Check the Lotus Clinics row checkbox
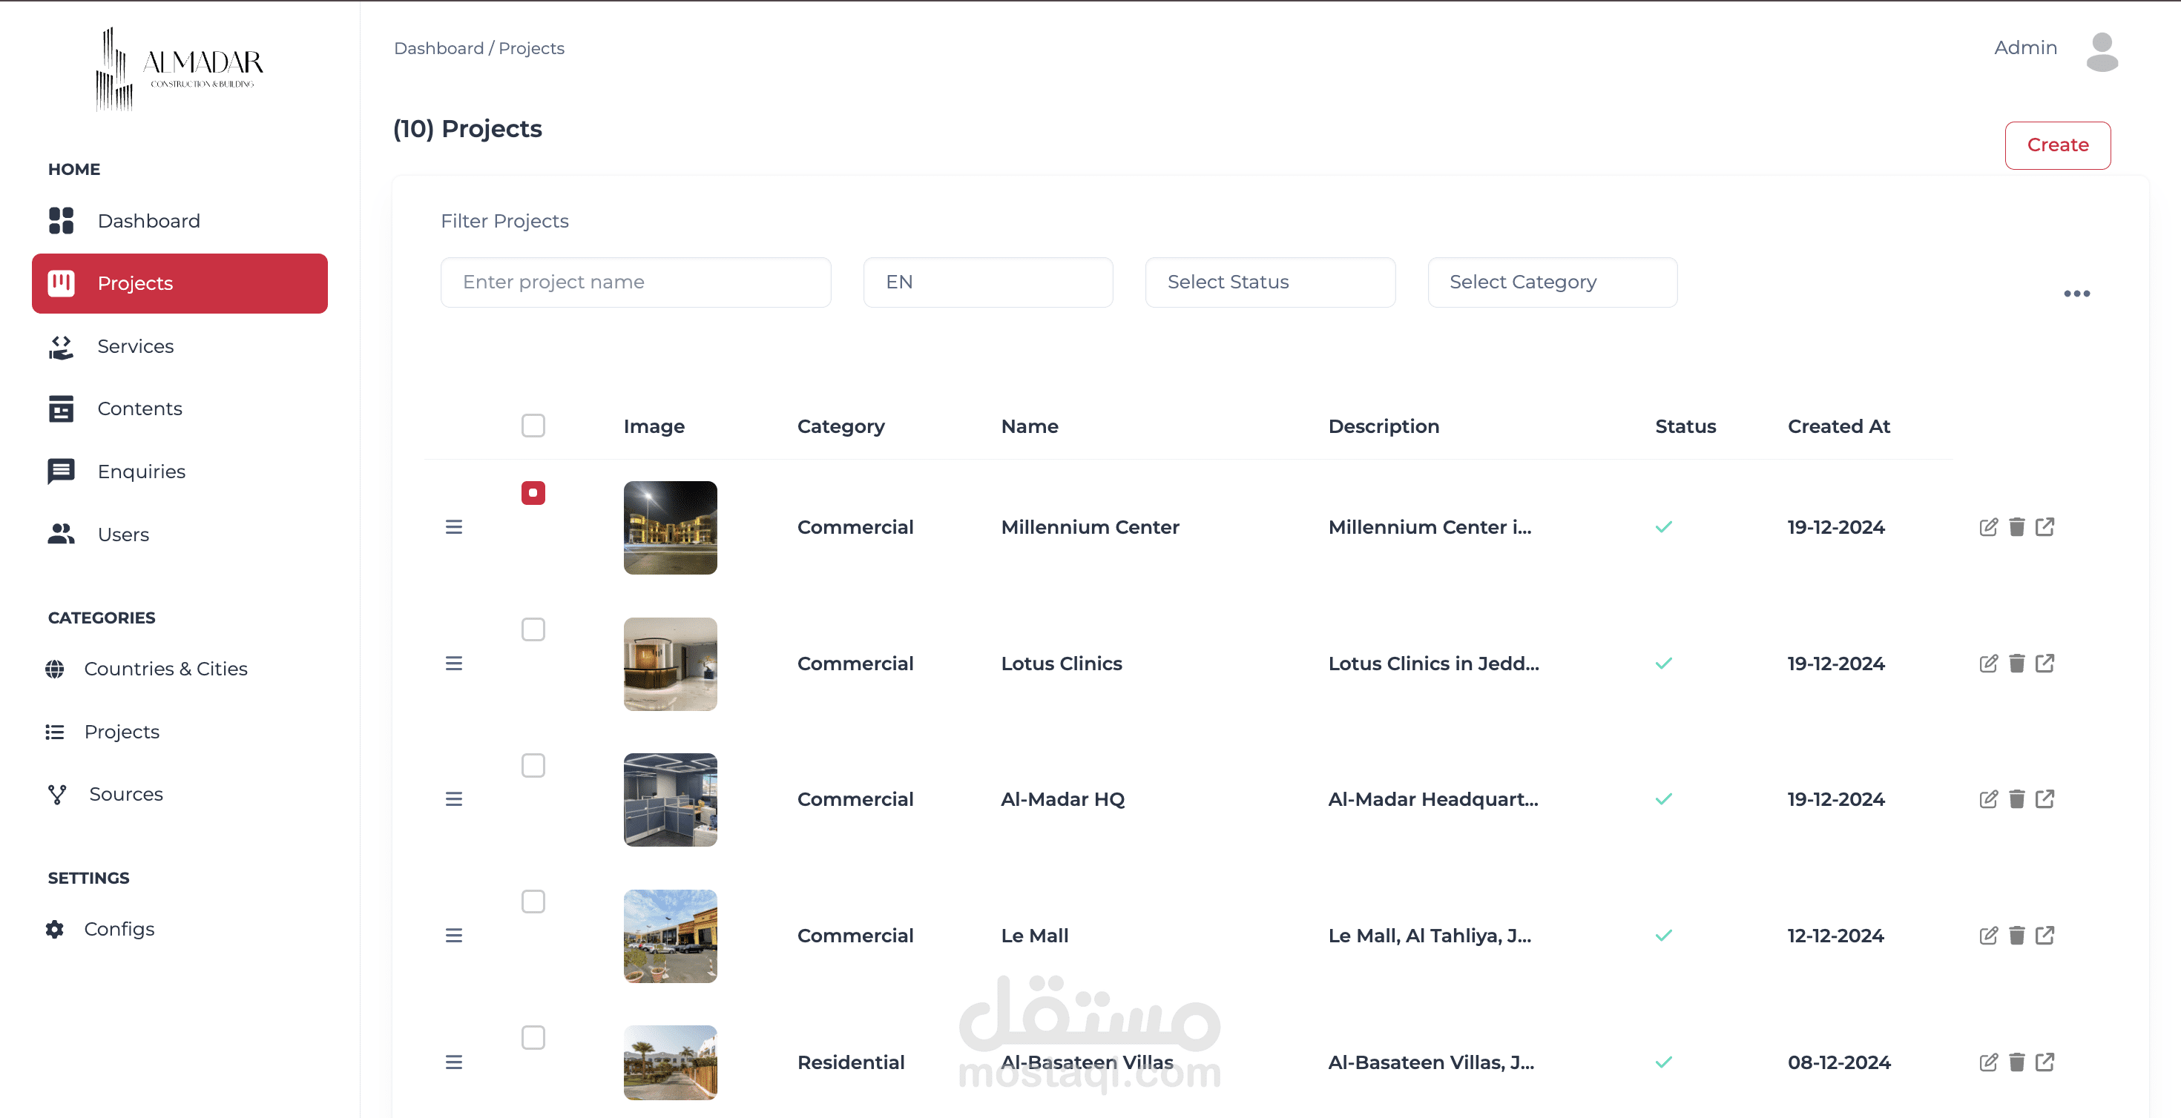The image size is (2181, 1118). pyautogui.click(x=533, y=629)
